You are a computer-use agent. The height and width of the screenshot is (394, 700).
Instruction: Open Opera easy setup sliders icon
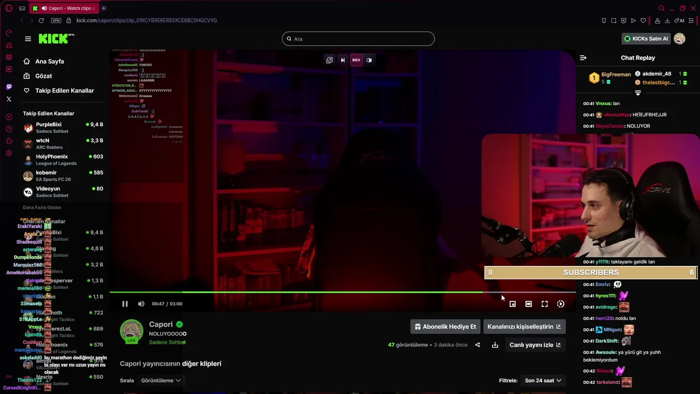click(692, 21)
